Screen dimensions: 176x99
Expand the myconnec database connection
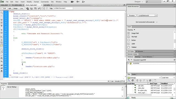tap(128, 63)
